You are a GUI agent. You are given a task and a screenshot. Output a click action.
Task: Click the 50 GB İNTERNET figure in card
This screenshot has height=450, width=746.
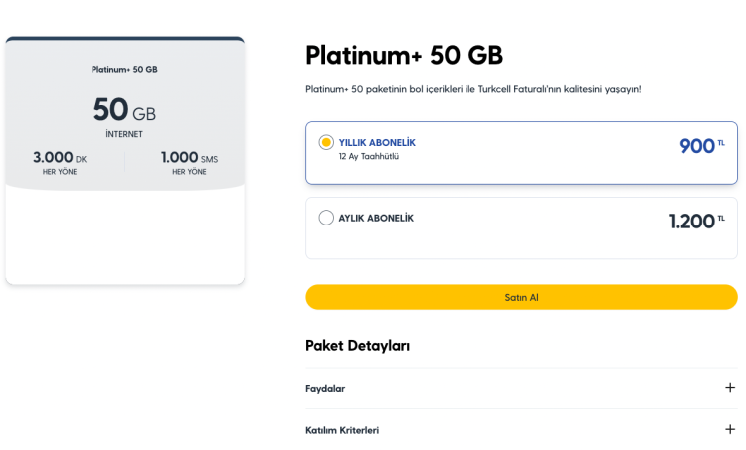tap(124, 114)
